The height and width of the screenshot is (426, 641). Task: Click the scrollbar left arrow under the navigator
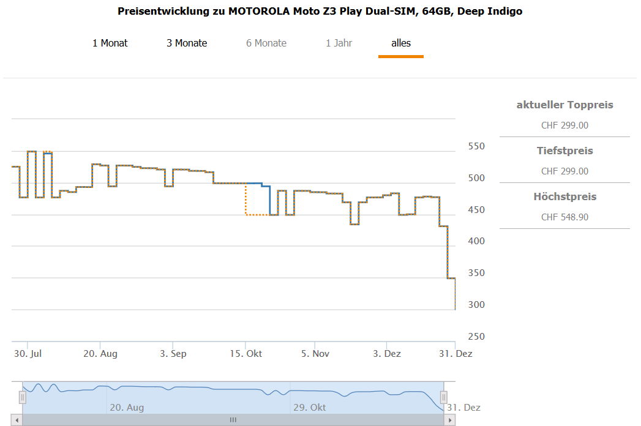coord(17,420)
